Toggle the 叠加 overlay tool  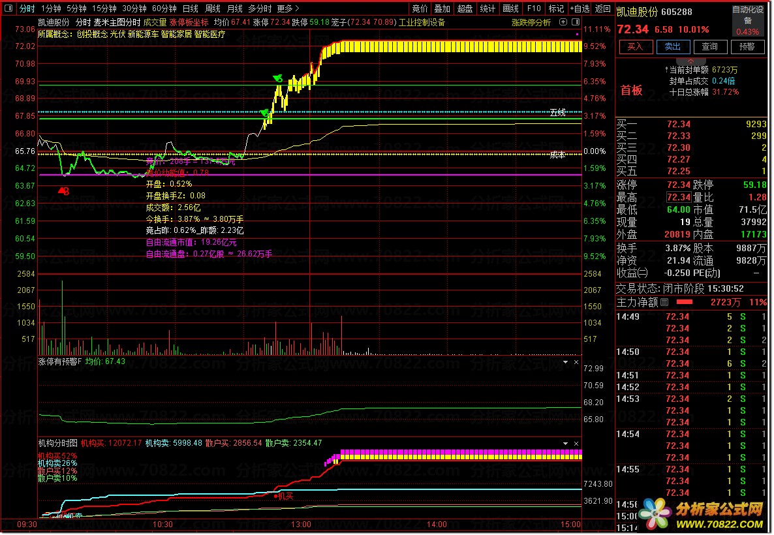pos(442,8)
